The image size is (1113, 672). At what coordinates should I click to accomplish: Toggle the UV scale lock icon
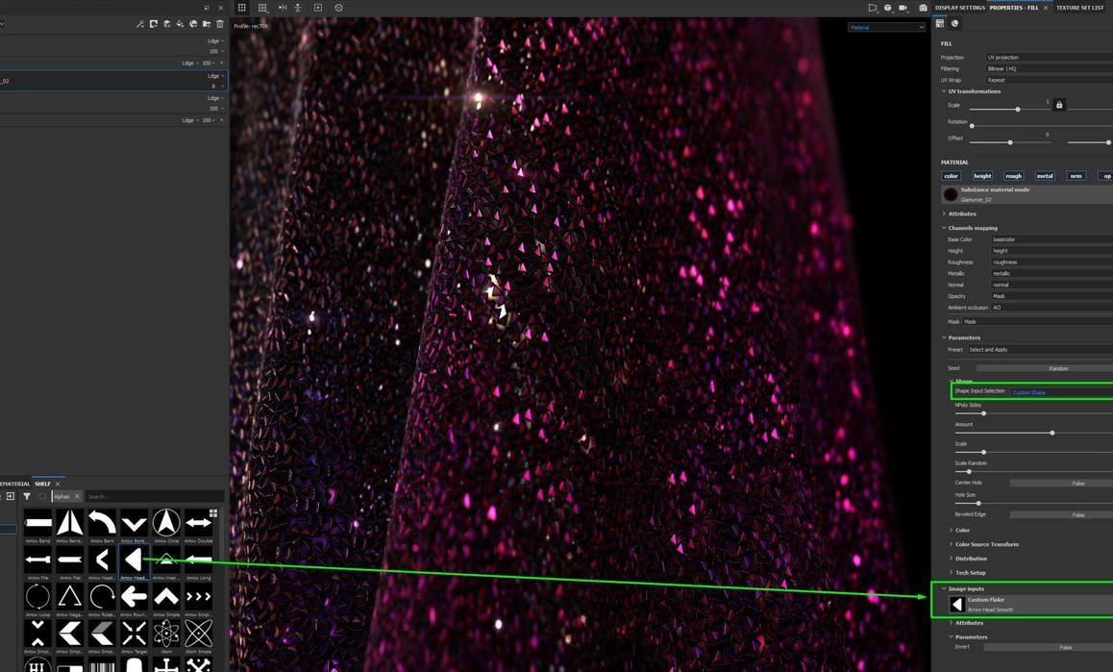[x=1059, y=105]
